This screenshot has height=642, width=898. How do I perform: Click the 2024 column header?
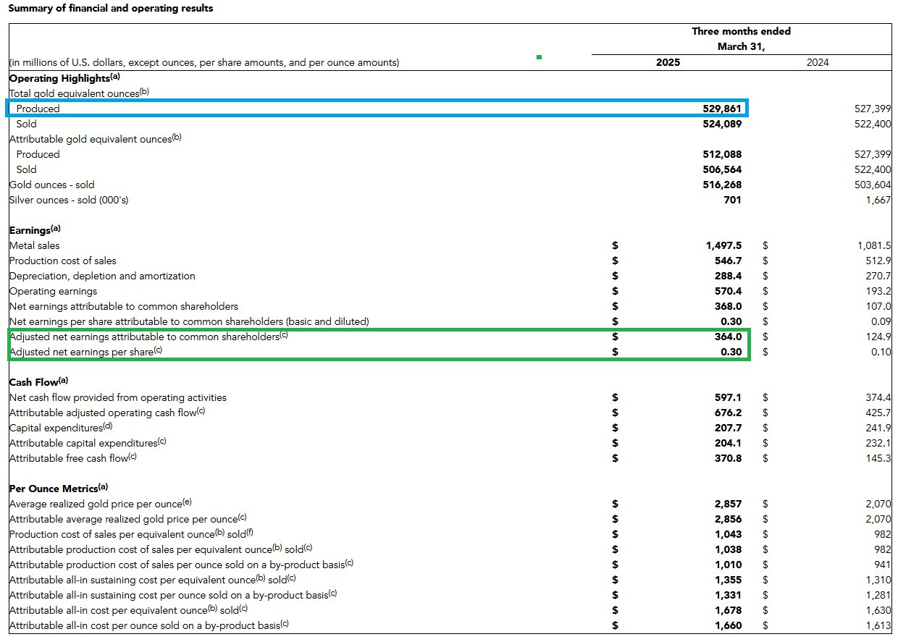(818, 62)
